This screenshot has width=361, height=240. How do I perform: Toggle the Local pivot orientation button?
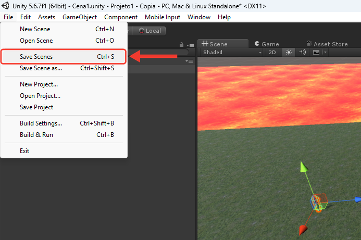click(150, 31)
